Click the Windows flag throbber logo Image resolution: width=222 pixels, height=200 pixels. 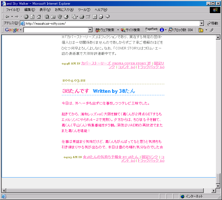tap(215, 10)
